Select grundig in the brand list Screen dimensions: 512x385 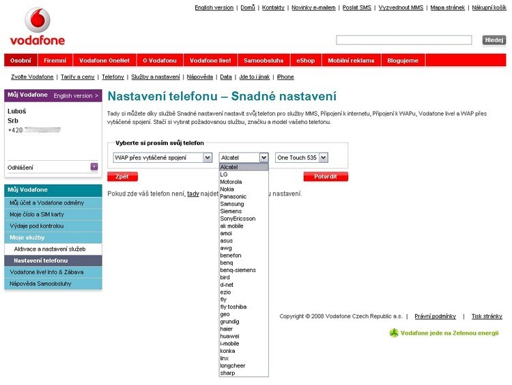coord(244,322)
